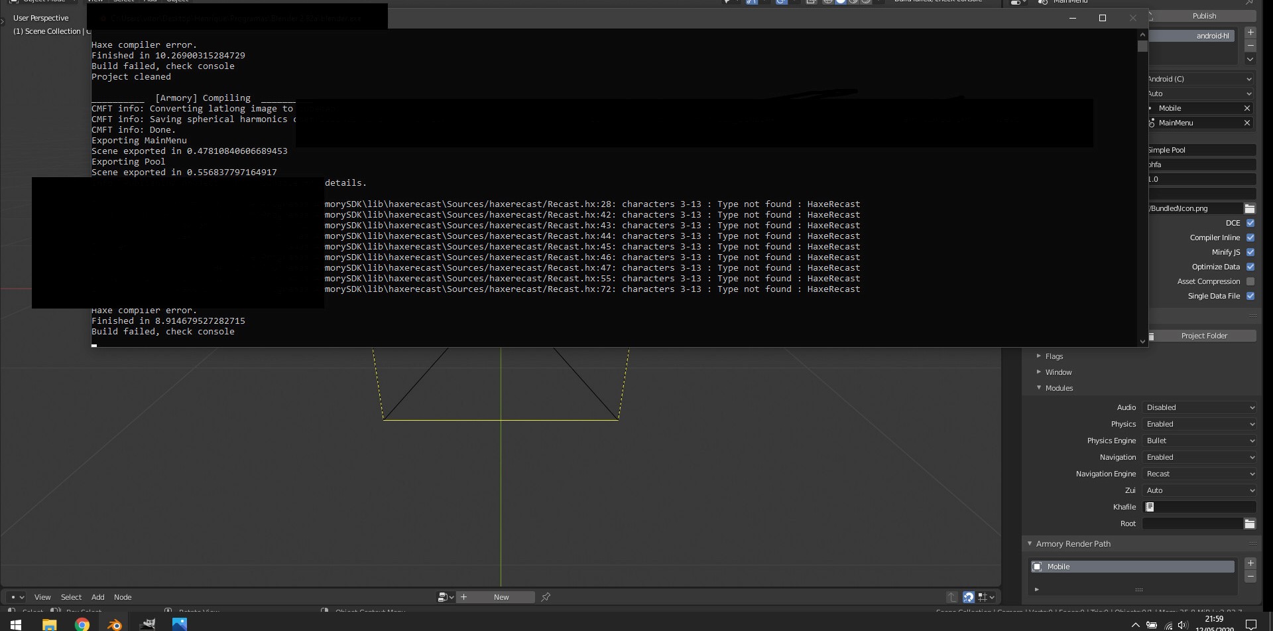Open exporter list specials chevron menu
The height and width of the screenshot is (631, 1273).
[1250, 60]
